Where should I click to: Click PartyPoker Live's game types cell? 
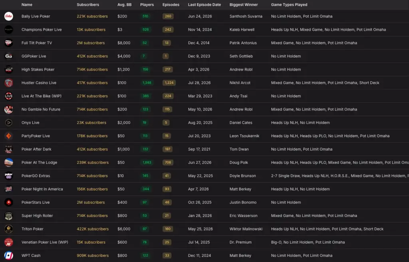(330, 136)
